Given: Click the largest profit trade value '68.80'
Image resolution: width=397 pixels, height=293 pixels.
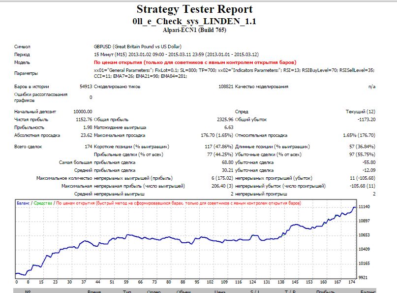Looking at the screenshot, I should [228, 162].
